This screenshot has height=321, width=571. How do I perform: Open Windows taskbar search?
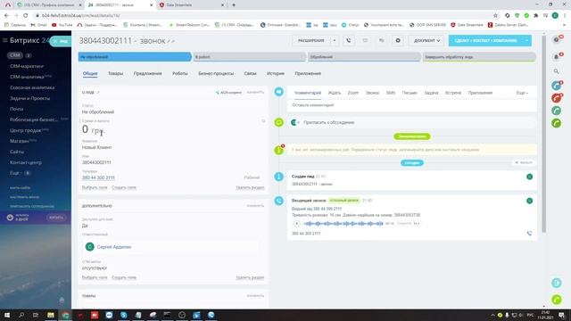tap(21, 315)
